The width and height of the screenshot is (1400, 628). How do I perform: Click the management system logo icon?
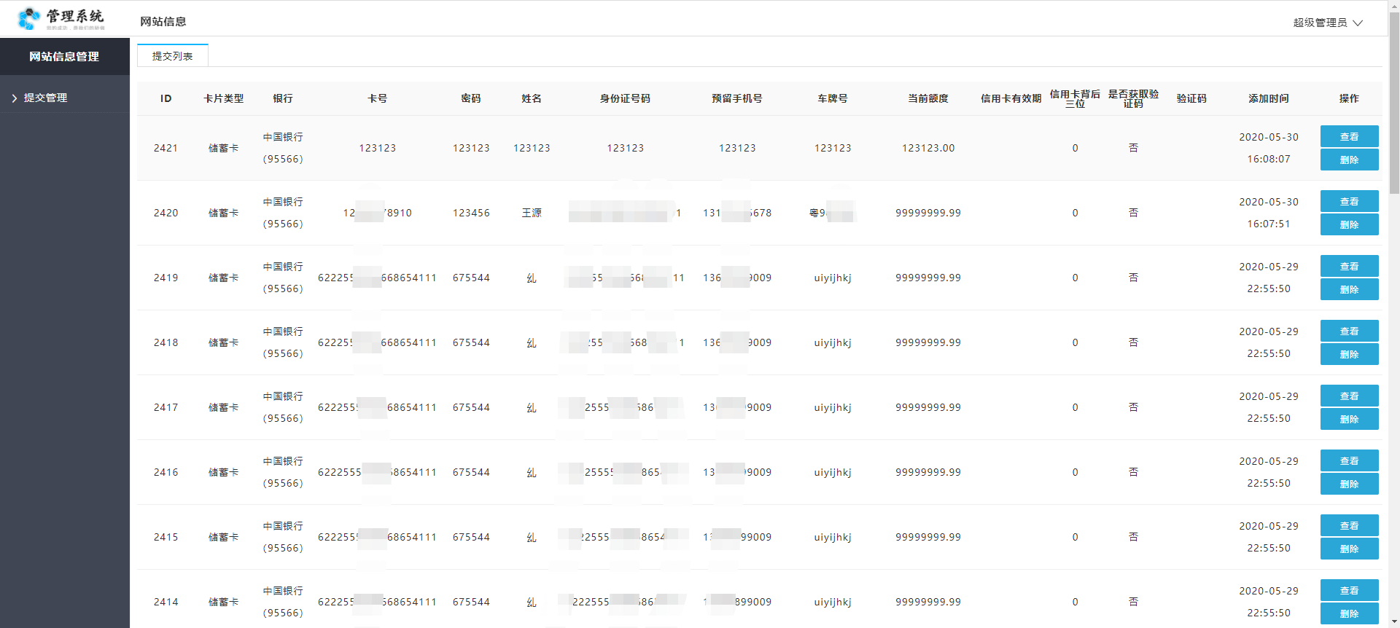[29, 18]
